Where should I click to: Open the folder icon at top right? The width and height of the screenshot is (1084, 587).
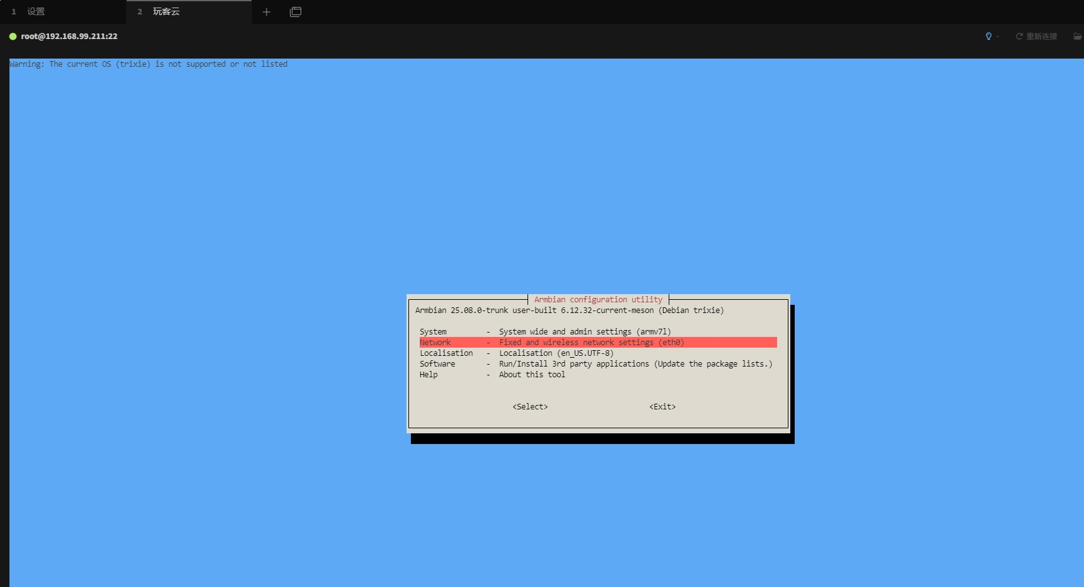[1078, 37]
